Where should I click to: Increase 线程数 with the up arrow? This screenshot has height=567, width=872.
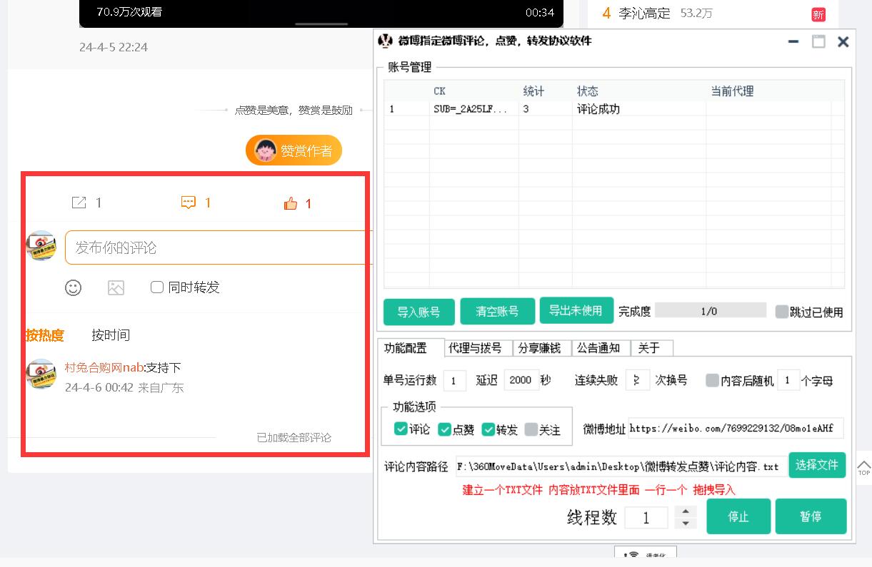[686, 511]
